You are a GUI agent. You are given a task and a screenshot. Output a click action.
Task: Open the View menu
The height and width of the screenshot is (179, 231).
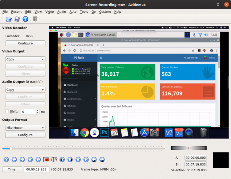pos(38,12)
